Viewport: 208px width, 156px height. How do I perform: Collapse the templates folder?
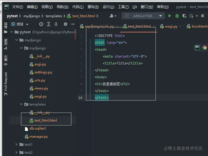coord(21,104)
